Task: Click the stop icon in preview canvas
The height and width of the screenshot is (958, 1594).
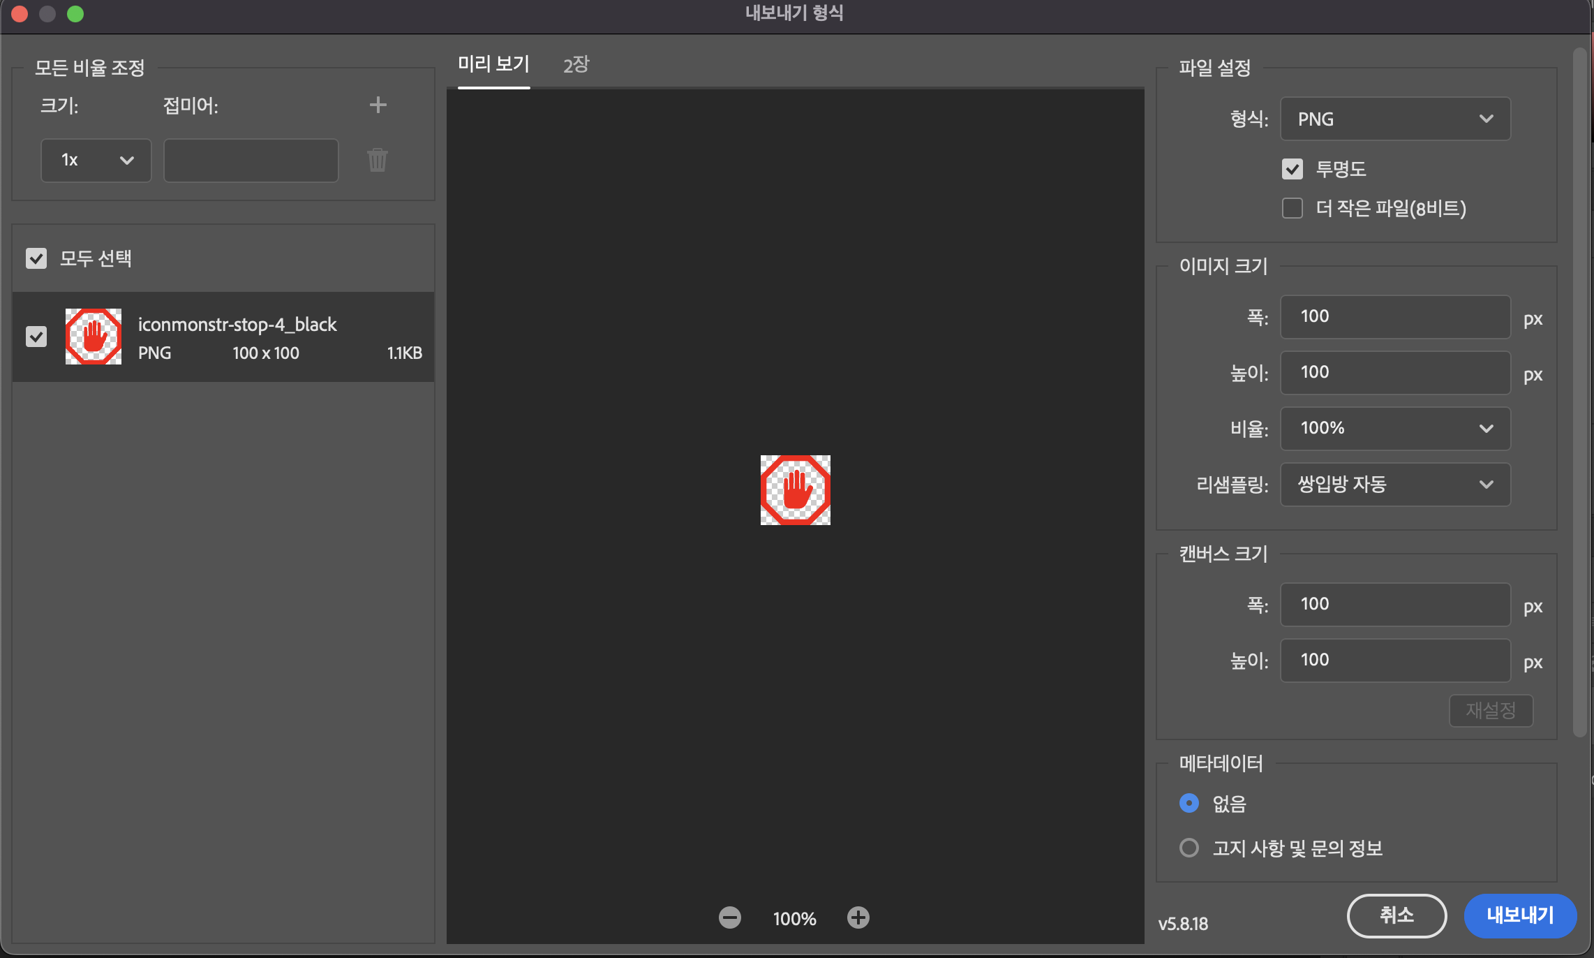Action: pos(795,490)
